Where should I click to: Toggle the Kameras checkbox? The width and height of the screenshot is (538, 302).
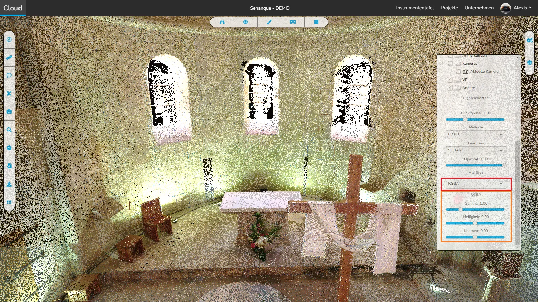pyautogui.click(x=450, y=64)
